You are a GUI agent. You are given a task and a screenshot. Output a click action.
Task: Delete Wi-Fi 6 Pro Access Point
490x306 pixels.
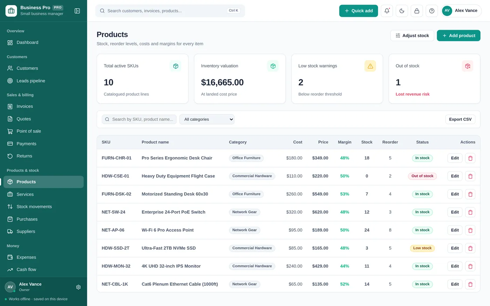tap(470, 230)
